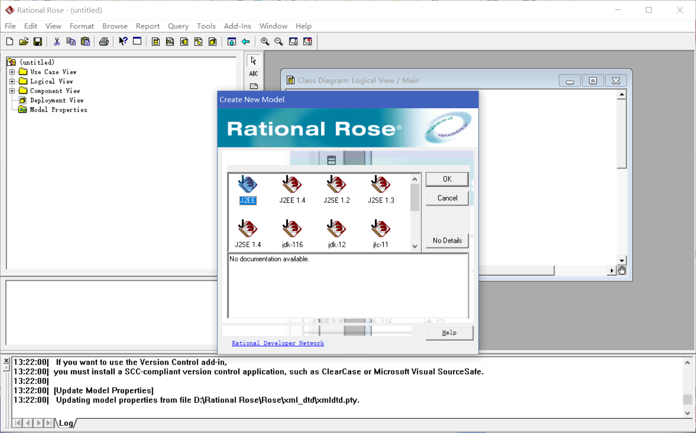
Task: Select the ABC Text Box tool
Action: pyautogui.click(x=254, y=73)
